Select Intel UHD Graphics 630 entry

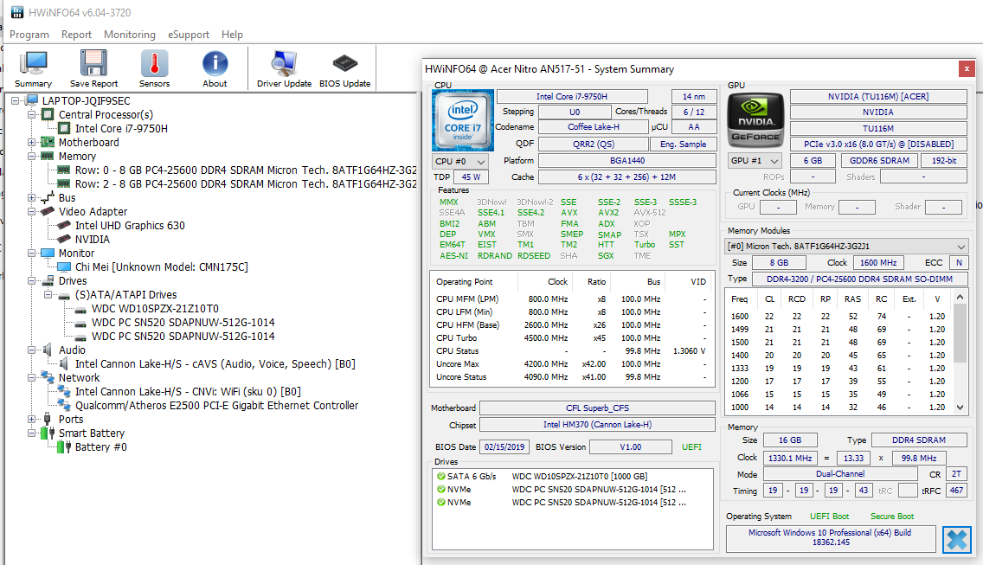point(130,225)
